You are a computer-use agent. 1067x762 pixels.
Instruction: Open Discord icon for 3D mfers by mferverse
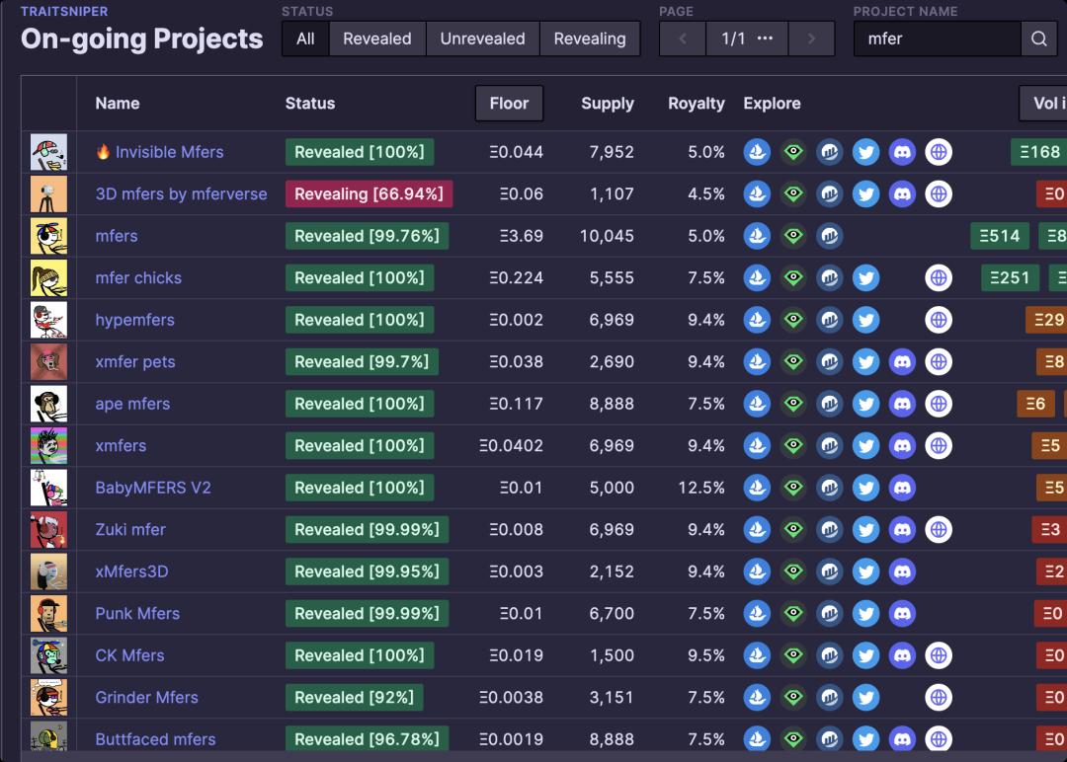click(902, 194)
